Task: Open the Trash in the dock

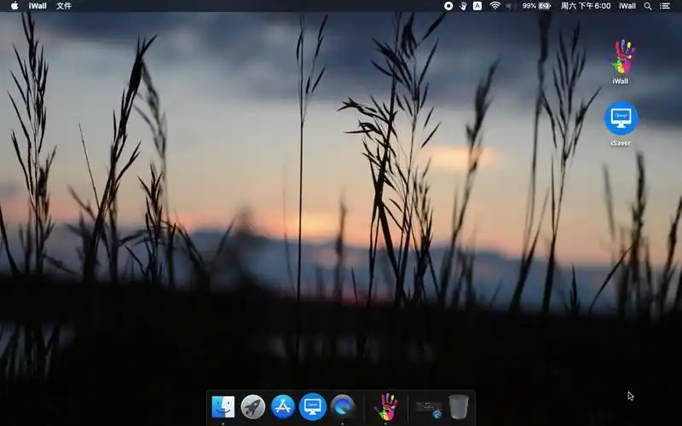Action: 459,406
